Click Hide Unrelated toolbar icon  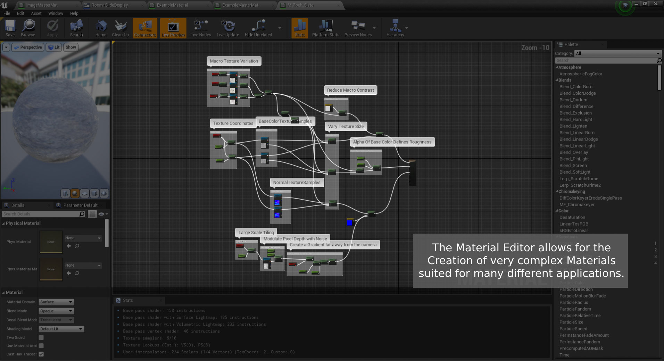tap(258, 28)
